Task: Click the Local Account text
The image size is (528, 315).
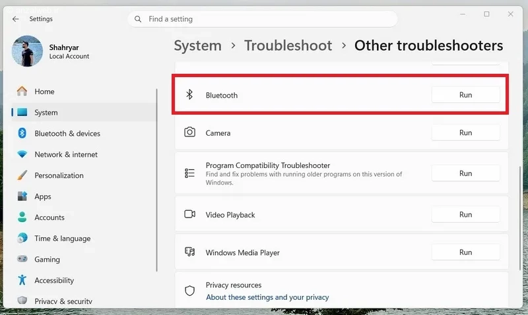Action: click(x=69, y=57)
